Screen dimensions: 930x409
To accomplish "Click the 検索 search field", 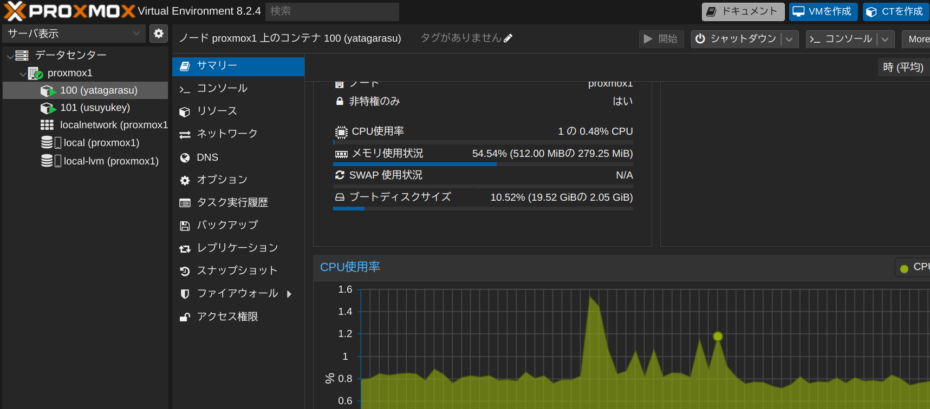I will click(x=332, y=11).
